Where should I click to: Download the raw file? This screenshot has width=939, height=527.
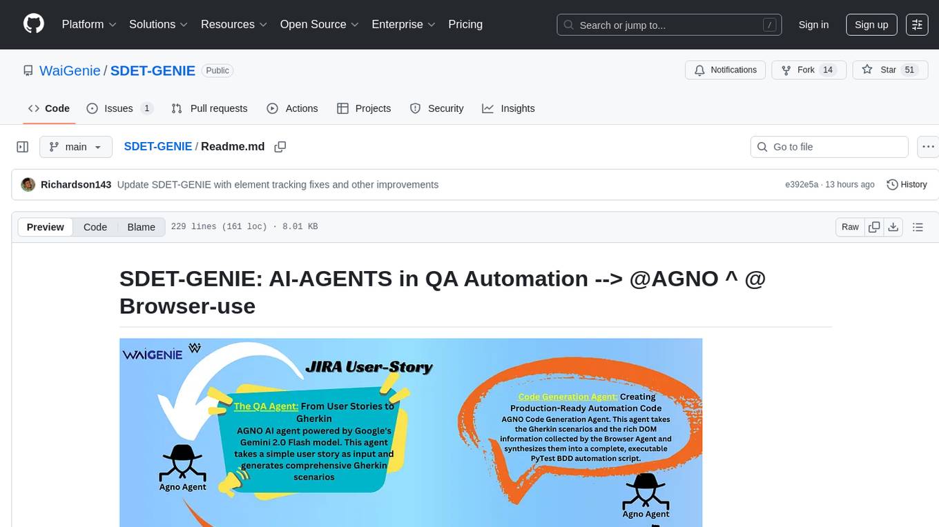893,227
